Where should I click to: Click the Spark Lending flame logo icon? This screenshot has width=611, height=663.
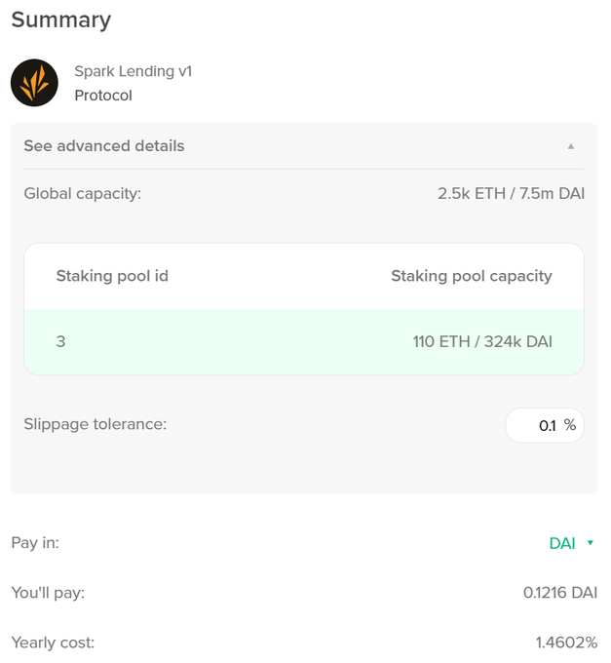[x=34, y=83]
